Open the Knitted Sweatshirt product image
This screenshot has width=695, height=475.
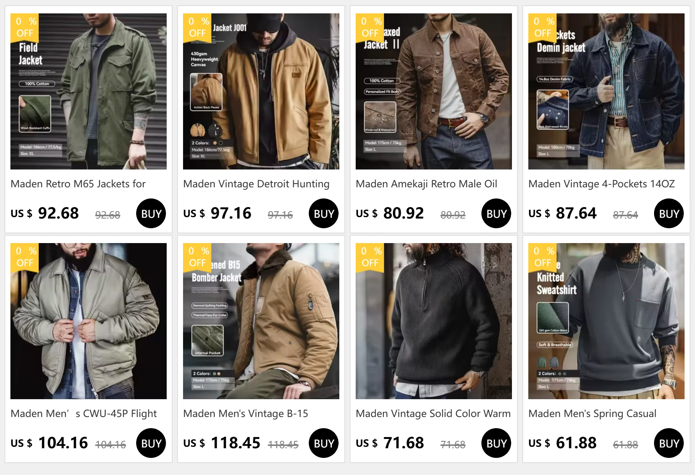click(606, 321)
